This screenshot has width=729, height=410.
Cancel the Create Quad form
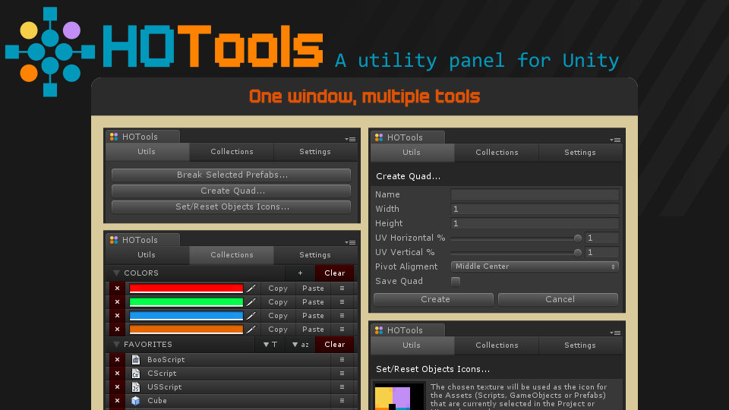[558, 299]
